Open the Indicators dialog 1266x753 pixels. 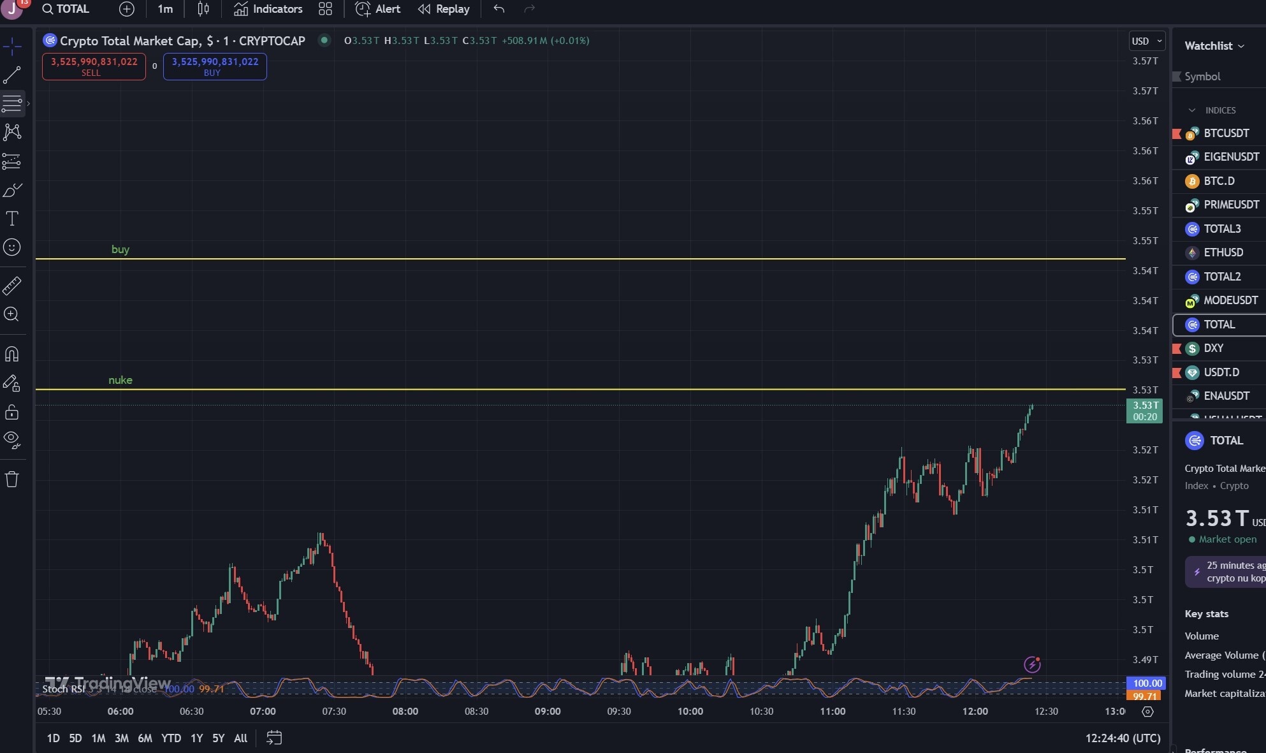pyautogui.click(x=268, y=9)
